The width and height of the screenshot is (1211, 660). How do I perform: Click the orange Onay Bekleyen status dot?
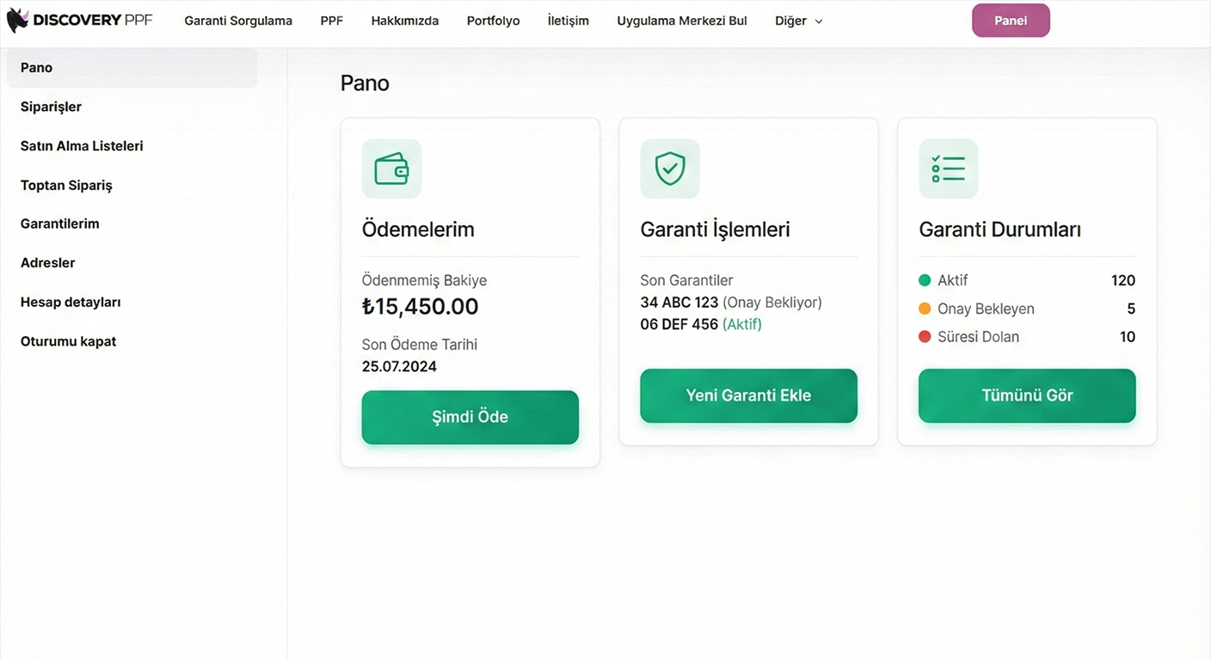(925, 309)
